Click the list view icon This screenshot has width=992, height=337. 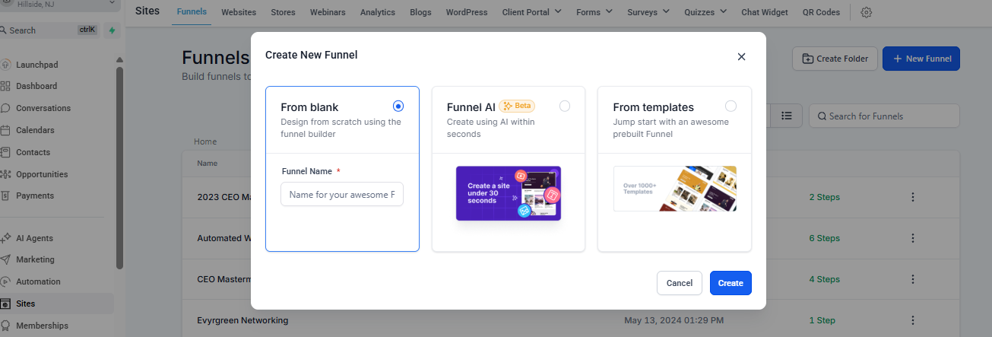[787, 116]
